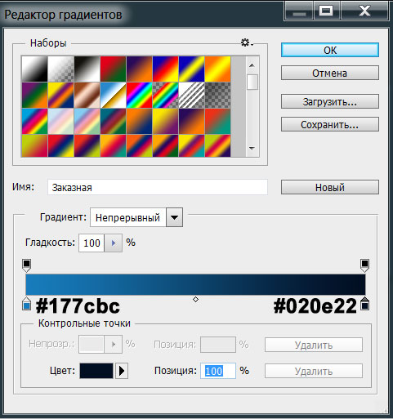Open the Цвет color swatch

pos(96,371)
